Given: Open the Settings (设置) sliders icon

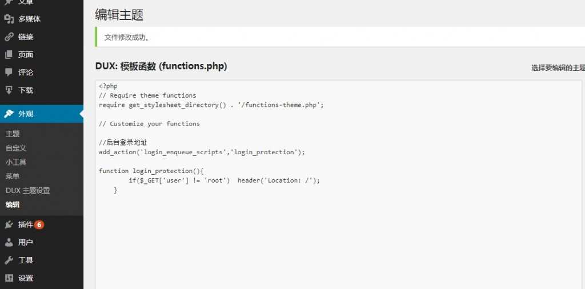Looking at the screenshot, I should [x=9, y=278].
